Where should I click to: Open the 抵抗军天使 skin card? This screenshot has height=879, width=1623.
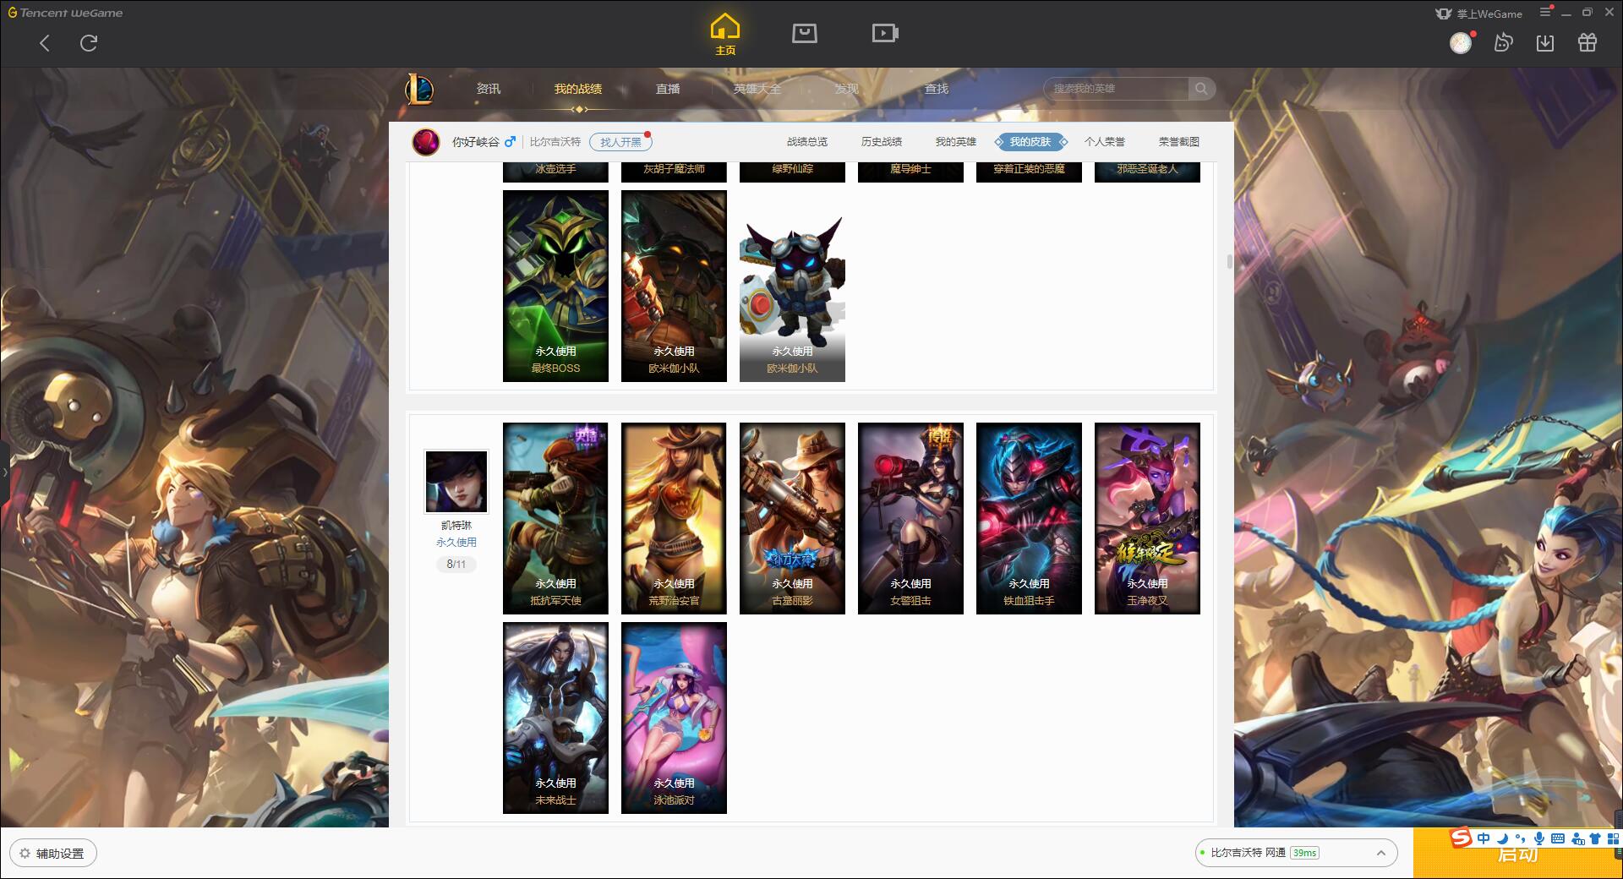click(555, 518)
